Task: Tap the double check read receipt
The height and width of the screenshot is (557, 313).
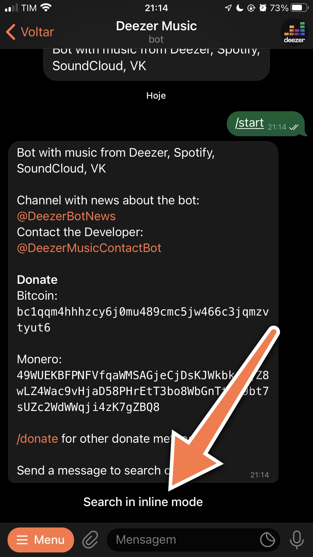Action: tap(294, 127)
